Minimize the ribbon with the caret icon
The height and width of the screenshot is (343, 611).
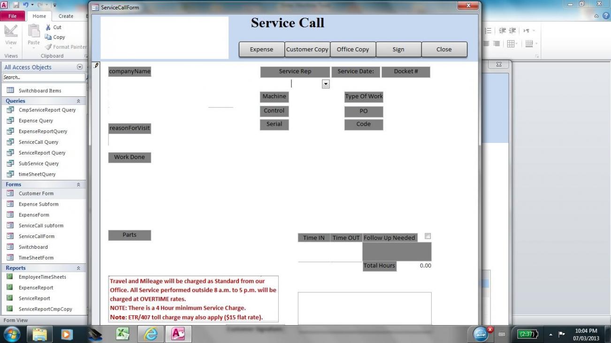coord(596,16)
